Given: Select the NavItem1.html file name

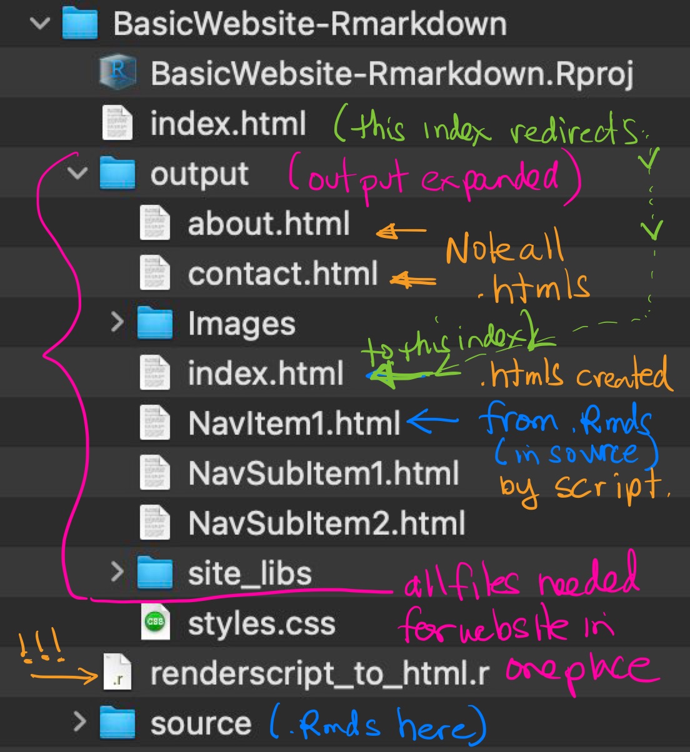Looking at the screenshot, I should [x=294, y=423].
